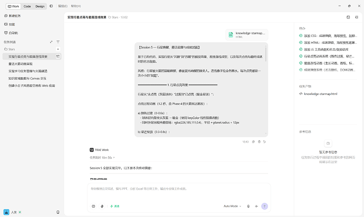This screenshot has width=364, height=217.
Task: Click the empty reference info icon
Action: pos(328,144)
